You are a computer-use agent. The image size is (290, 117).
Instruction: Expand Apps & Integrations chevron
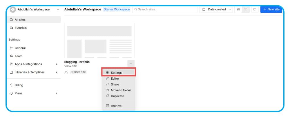(x=56, y=64)
